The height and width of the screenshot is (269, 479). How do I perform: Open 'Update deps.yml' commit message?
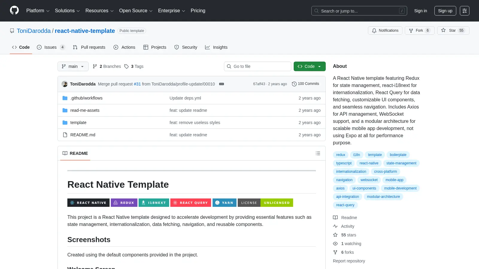coord(185,98)
